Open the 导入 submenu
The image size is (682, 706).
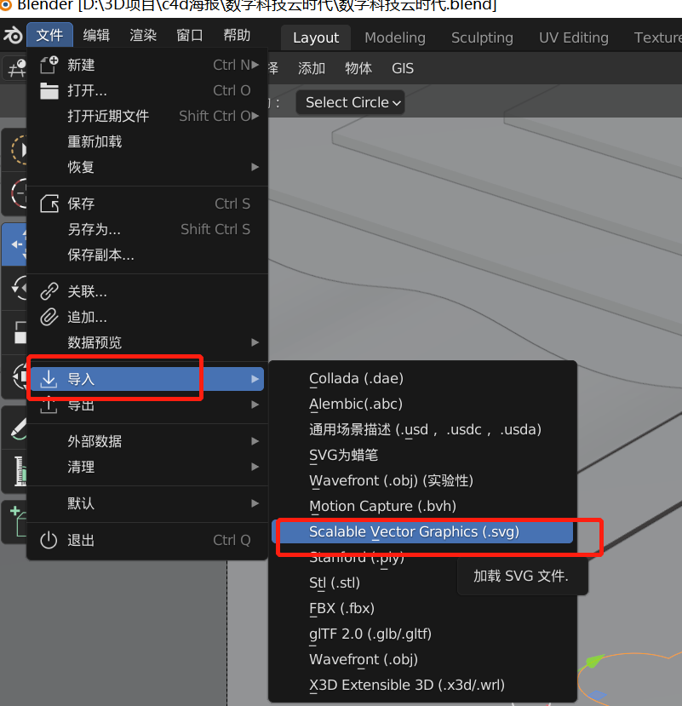[x=146, y=379]
